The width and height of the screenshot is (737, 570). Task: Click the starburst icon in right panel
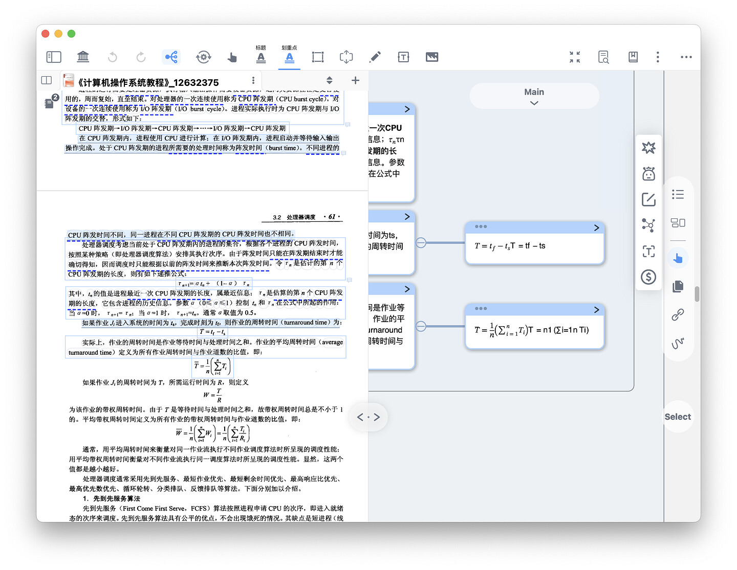pos(648,148)
